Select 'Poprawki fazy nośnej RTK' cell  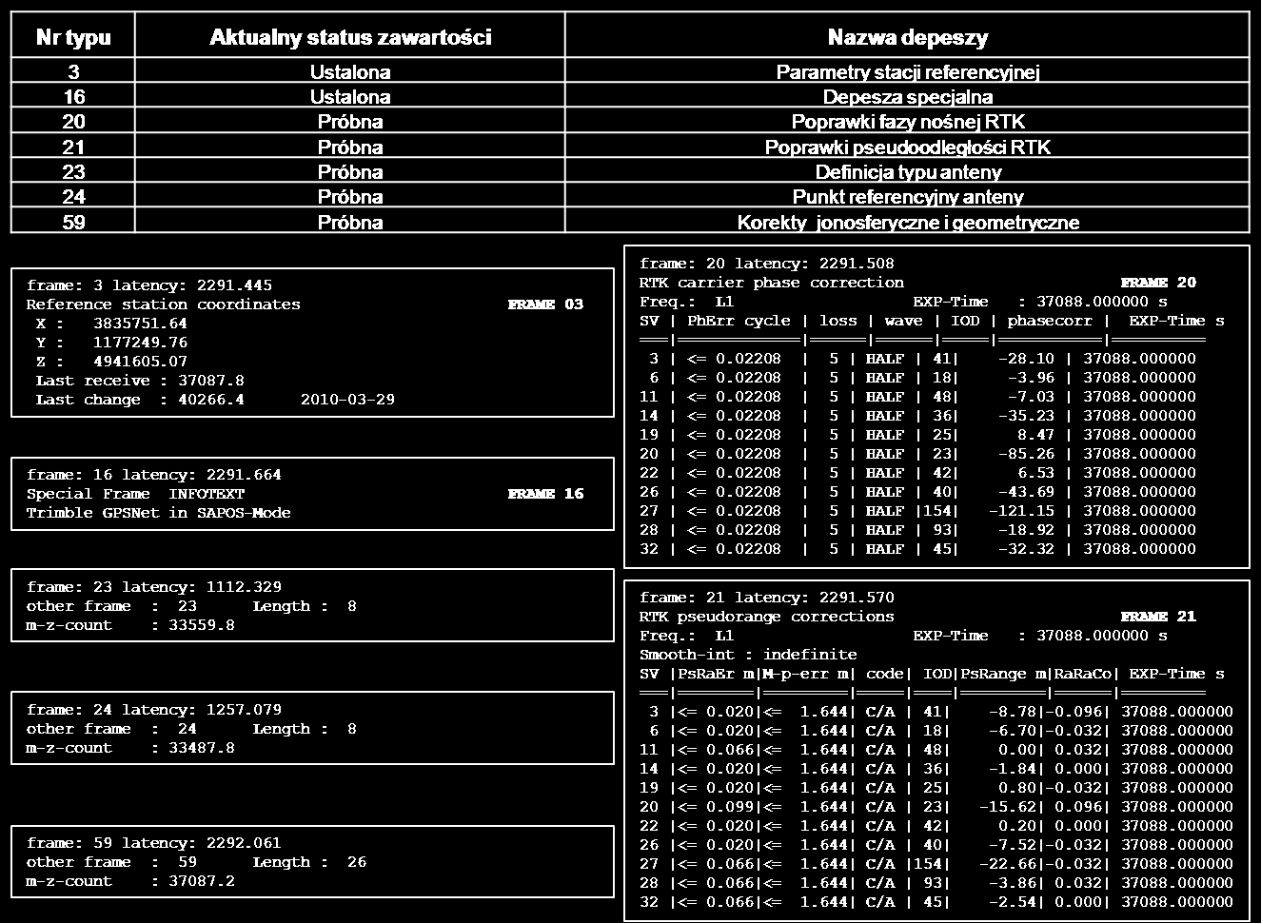pyautogui.click(x=907, y=122)
